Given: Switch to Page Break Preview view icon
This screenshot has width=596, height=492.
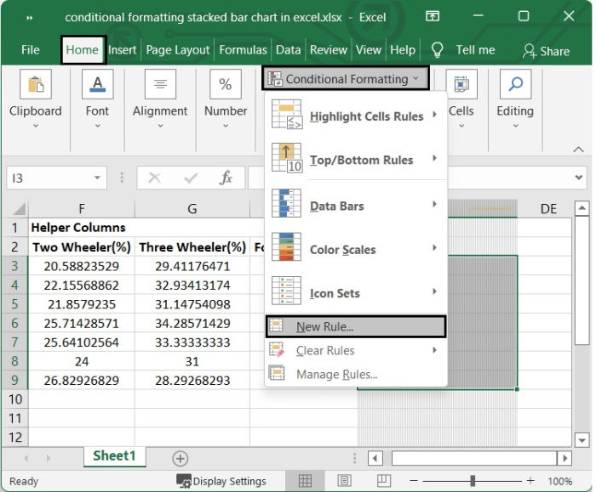Looking at the screenshot, I should pyautogui.click(x=383, y=481).
